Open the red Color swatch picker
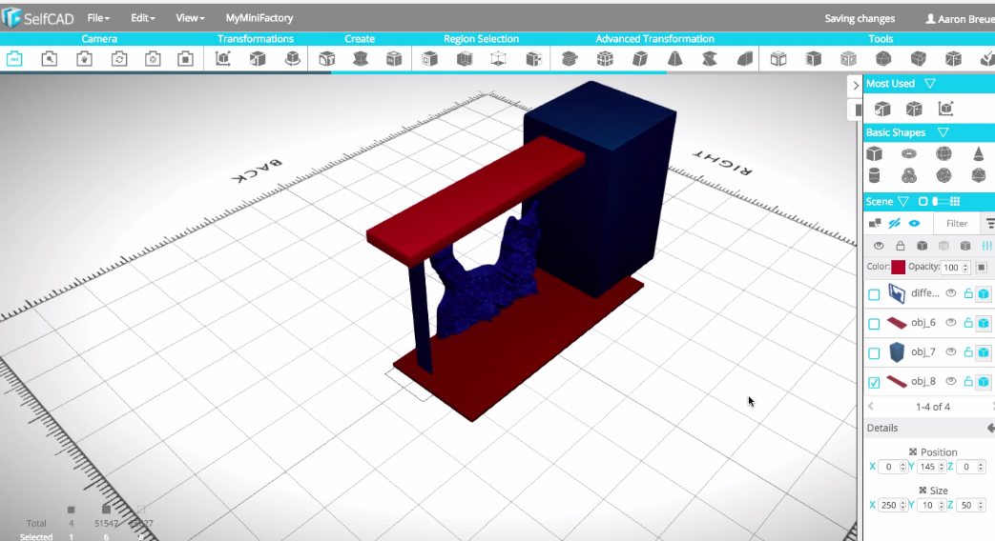 (x=898, y=268)
